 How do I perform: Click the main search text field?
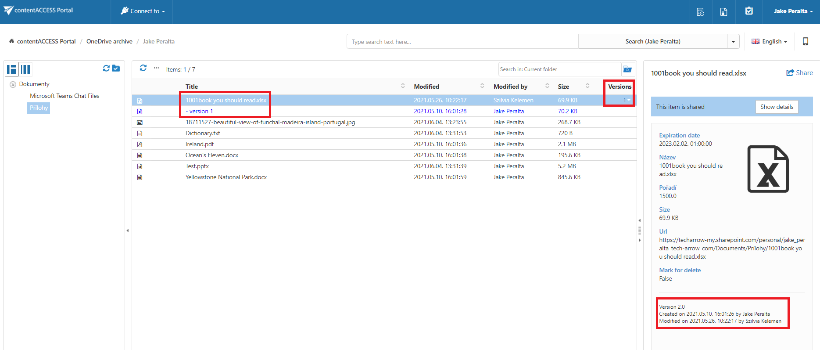462,42
